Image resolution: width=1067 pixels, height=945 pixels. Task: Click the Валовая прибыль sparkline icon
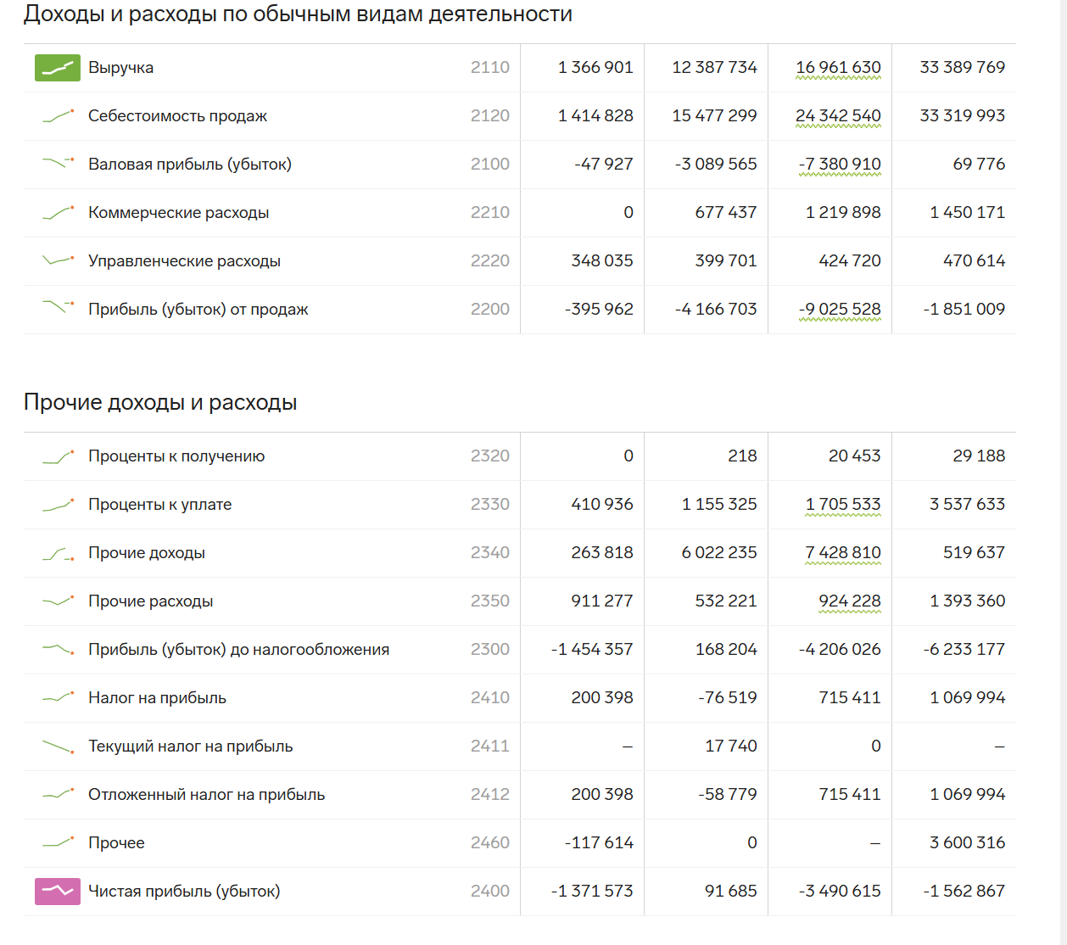(x=58, y=165)
